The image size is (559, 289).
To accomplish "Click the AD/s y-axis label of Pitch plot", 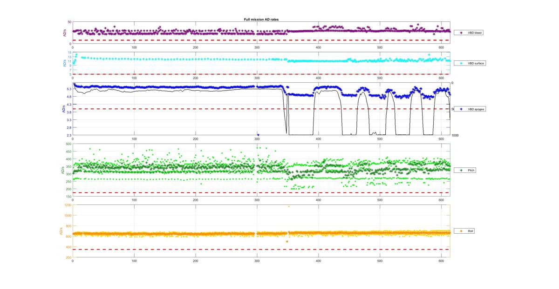I will pyautogui.click(x=63, y=171).
